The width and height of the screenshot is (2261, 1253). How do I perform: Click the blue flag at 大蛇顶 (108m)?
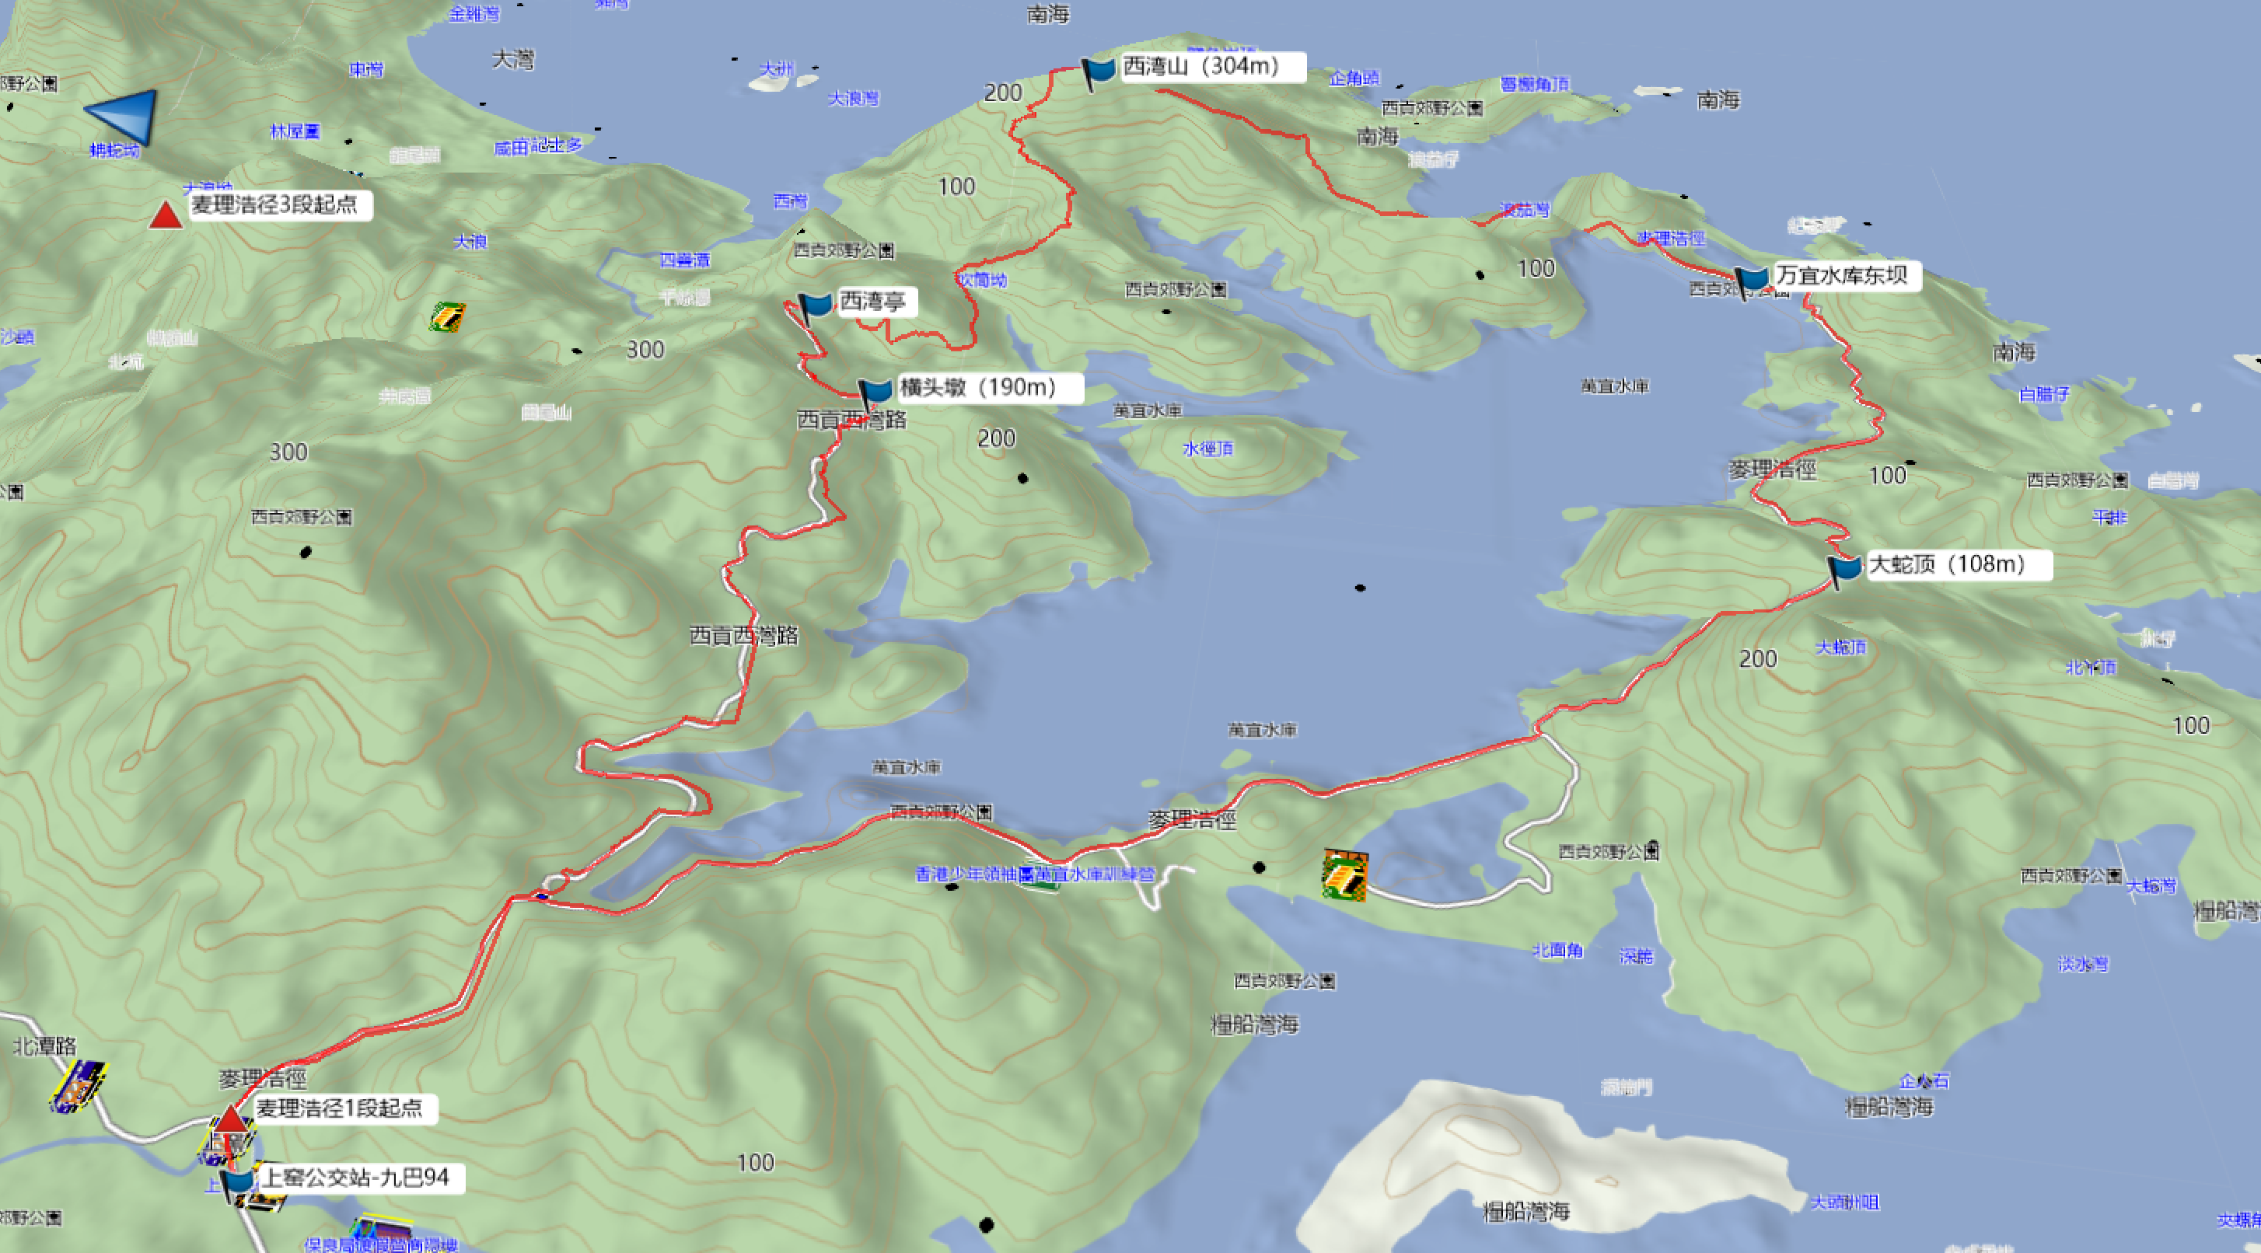[1844, 568]
